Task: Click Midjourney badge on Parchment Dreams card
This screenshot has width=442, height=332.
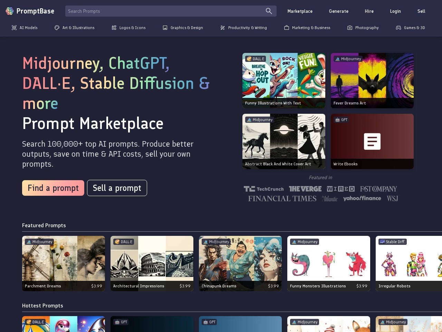Action: (39, 242)
